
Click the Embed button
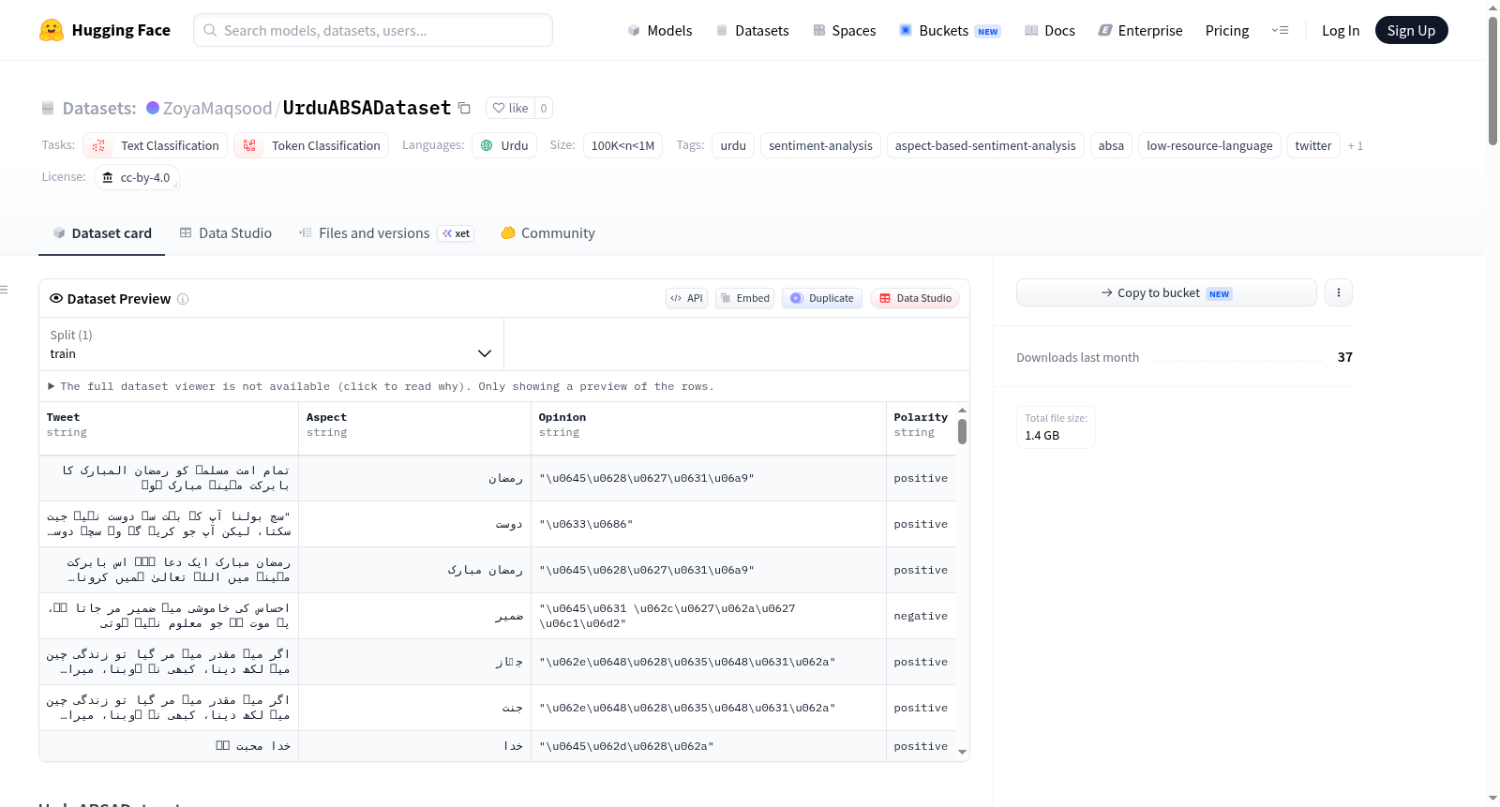click(x=744, y=298)
